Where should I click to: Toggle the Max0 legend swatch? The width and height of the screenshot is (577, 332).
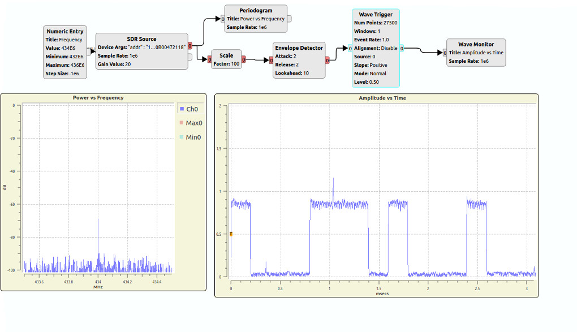(182, 123)
